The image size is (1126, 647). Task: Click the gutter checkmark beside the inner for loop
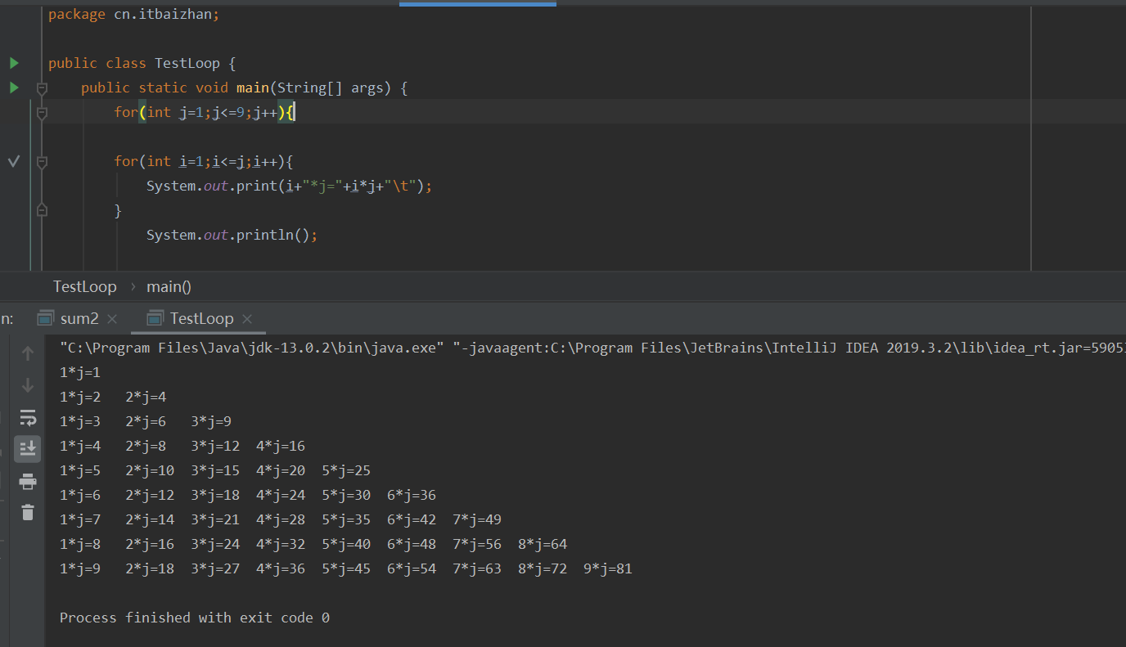13,161
